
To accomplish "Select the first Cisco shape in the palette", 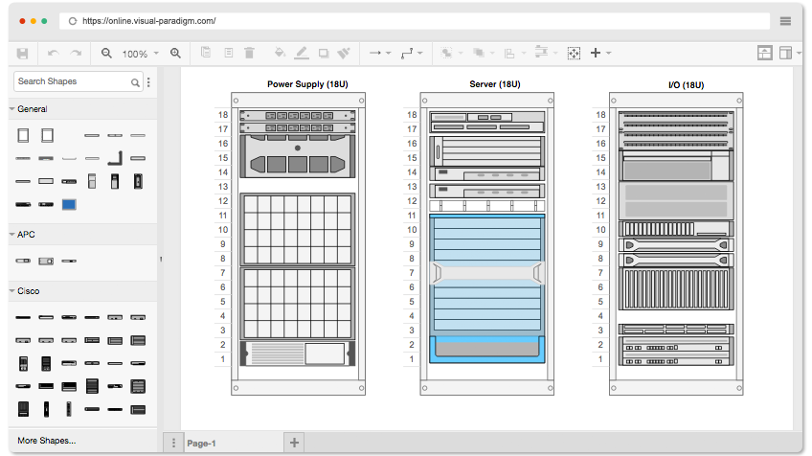I will (23, 317).
